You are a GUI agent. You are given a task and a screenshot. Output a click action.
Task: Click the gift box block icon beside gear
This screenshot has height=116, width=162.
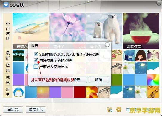click(109, 109)
